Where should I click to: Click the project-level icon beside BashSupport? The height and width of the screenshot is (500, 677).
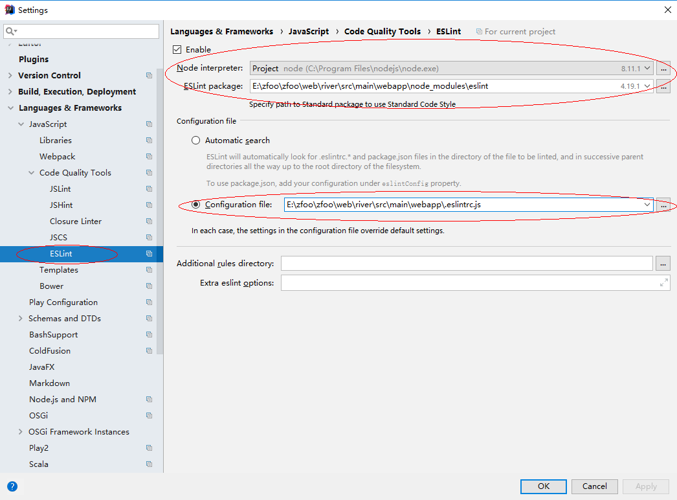(x=150, y=334)
